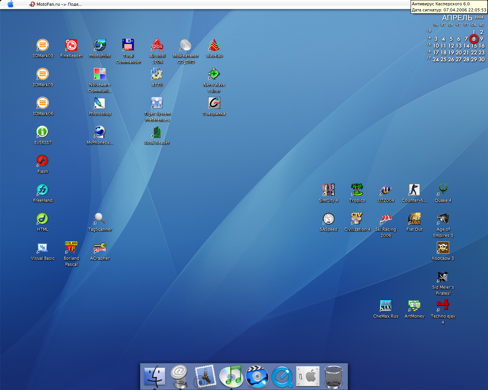Open the clapperboard DVD dock icon
The height and width of the screenshot is (390, 488).
pos(257,376)
